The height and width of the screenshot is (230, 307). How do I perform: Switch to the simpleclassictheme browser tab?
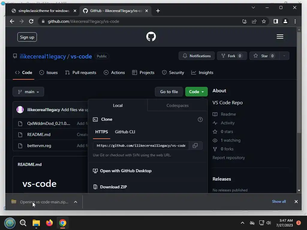44,11
